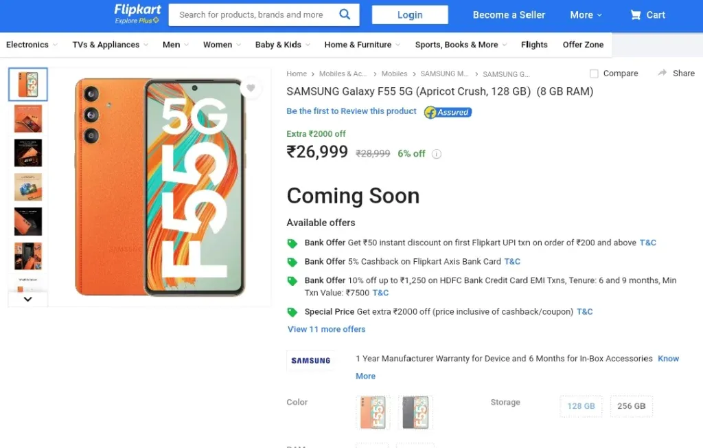Click the search magnifier icon
703x448 pixels.
[345, 14]
